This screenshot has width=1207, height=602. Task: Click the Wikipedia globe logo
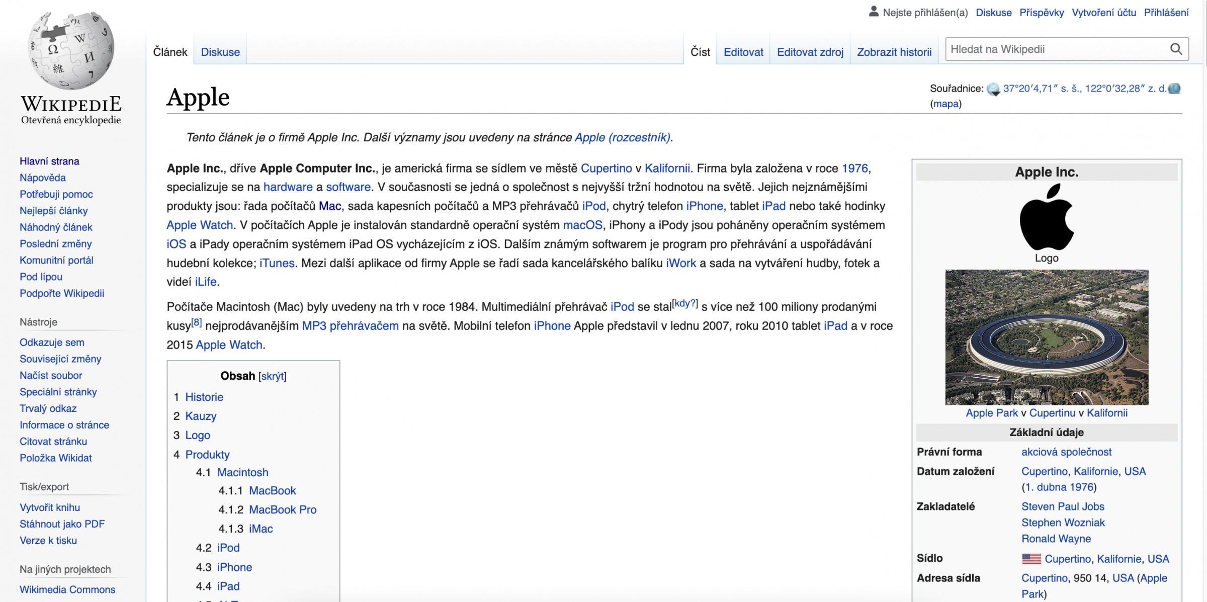pos(71,50)
